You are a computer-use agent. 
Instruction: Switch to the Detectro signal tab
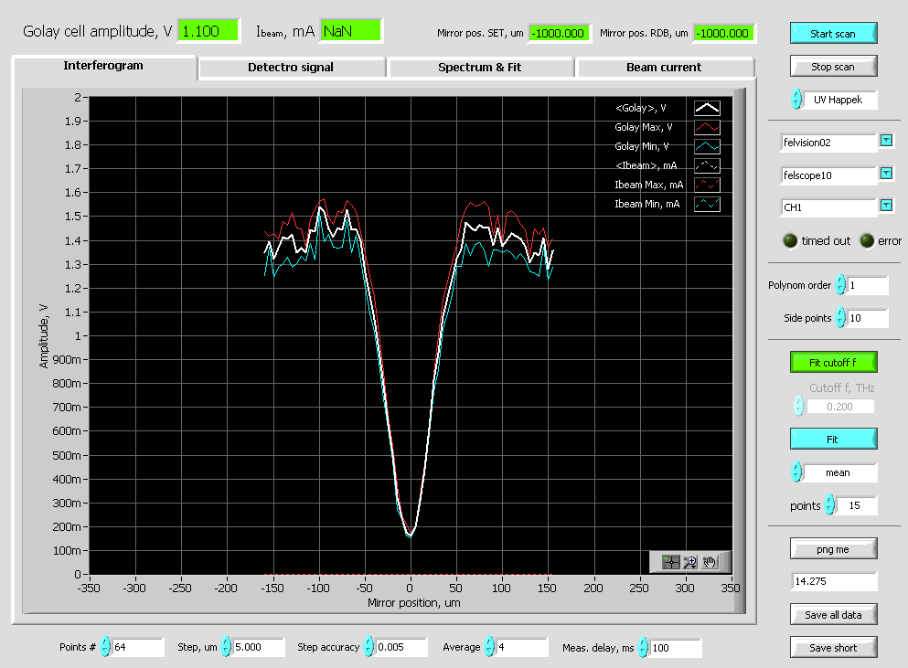[x=291, y=67]
